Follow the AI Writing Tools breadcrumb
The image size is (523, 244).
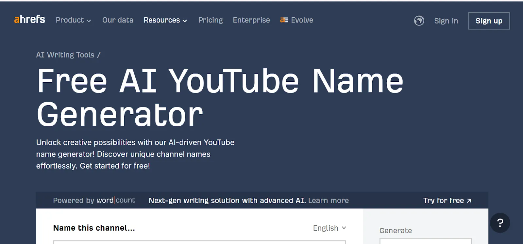tap(65, 55)
